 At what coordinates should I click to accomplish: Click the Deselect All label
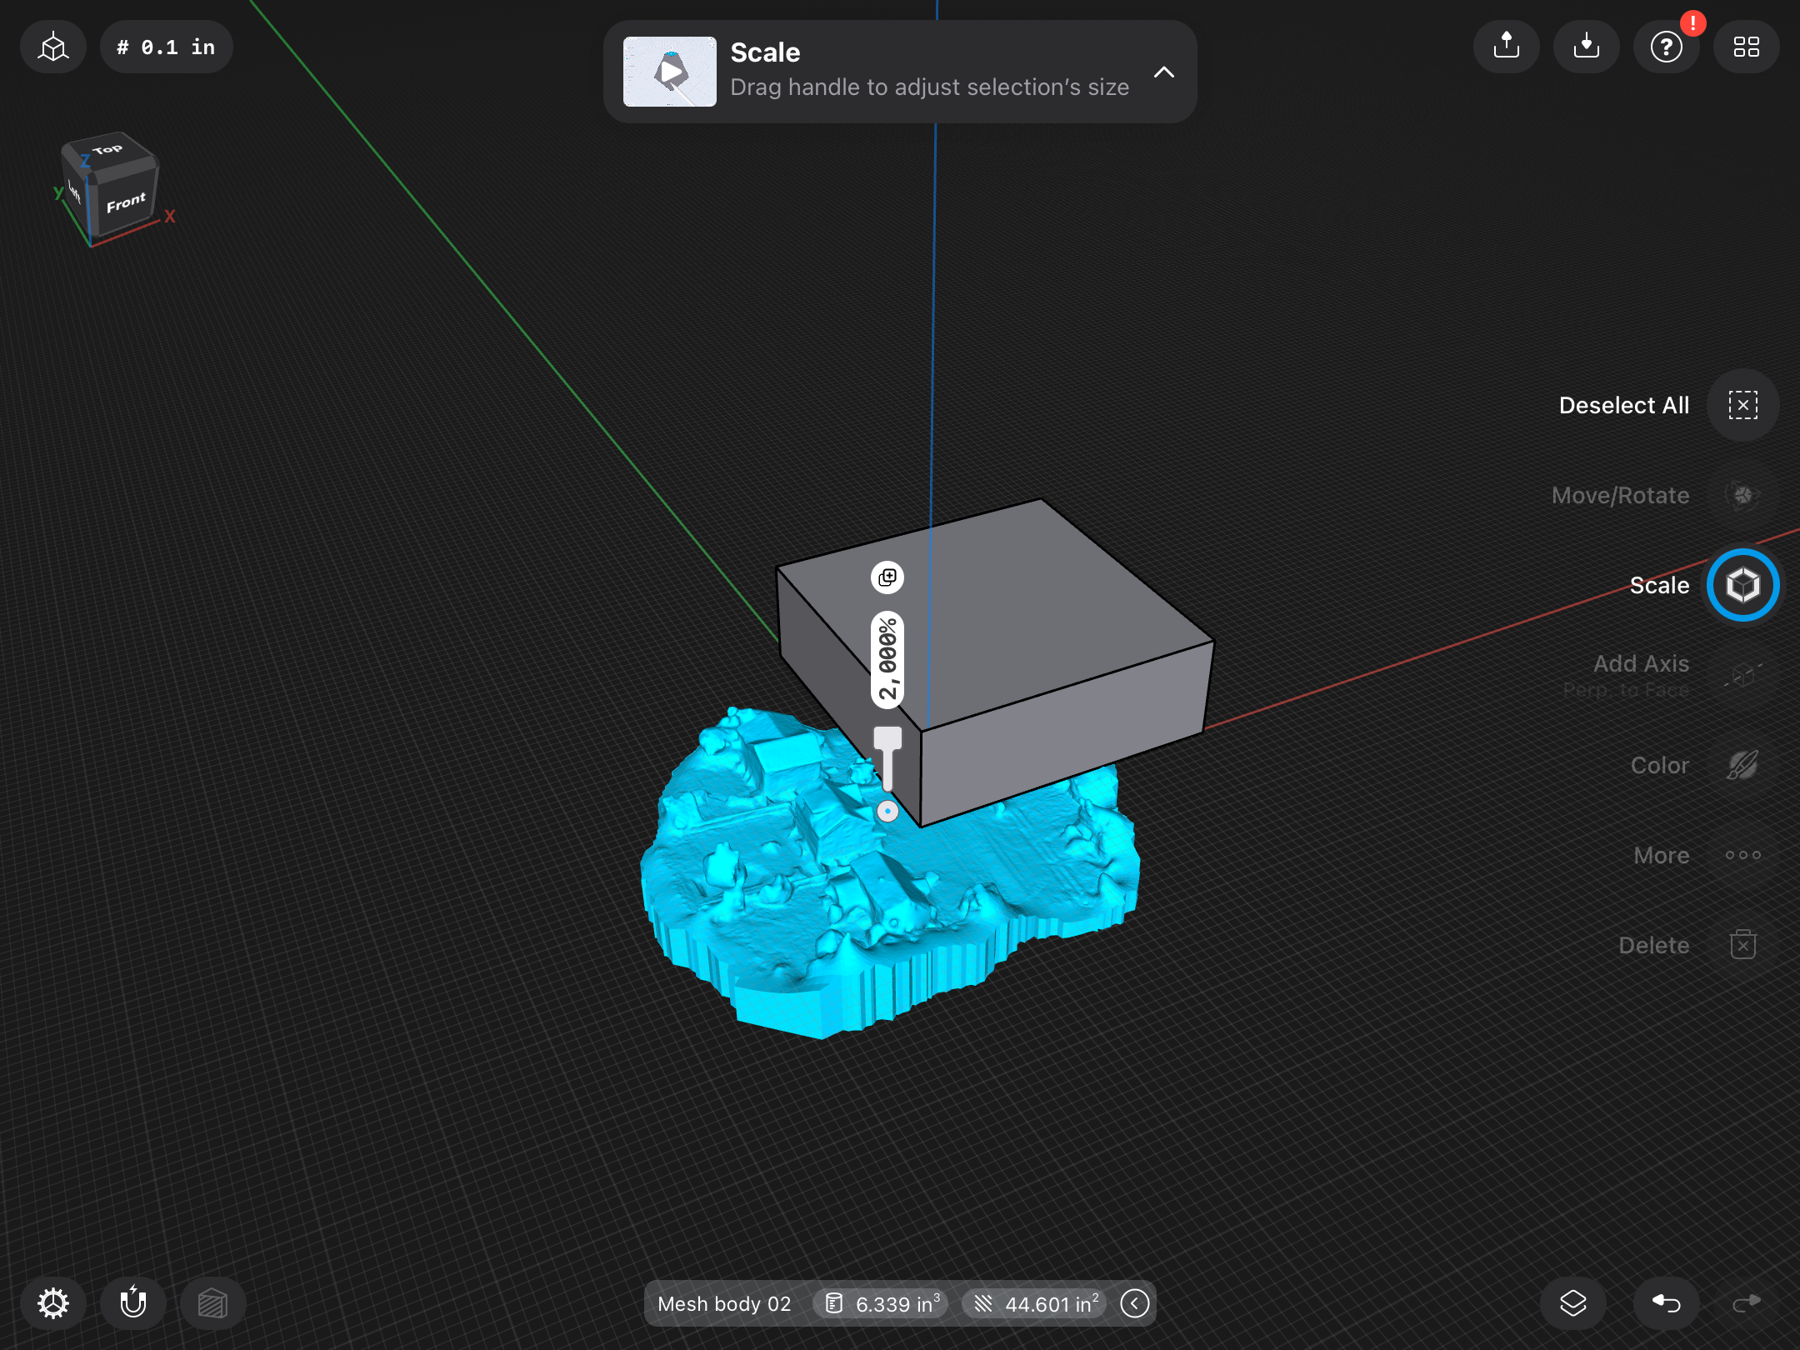click(1624, 405)
